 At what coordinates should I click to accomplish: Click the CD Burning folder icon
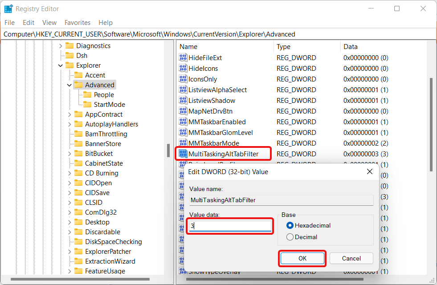[78, 173]
